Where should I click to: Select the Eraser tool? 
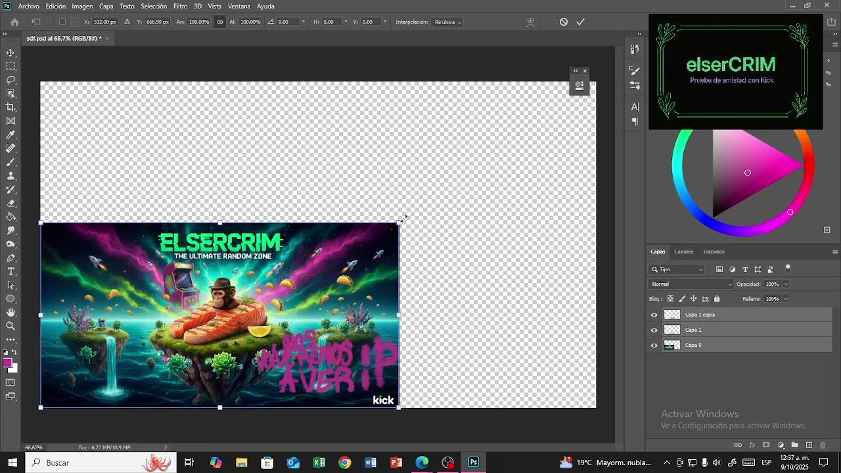click(x=11, y=203)
